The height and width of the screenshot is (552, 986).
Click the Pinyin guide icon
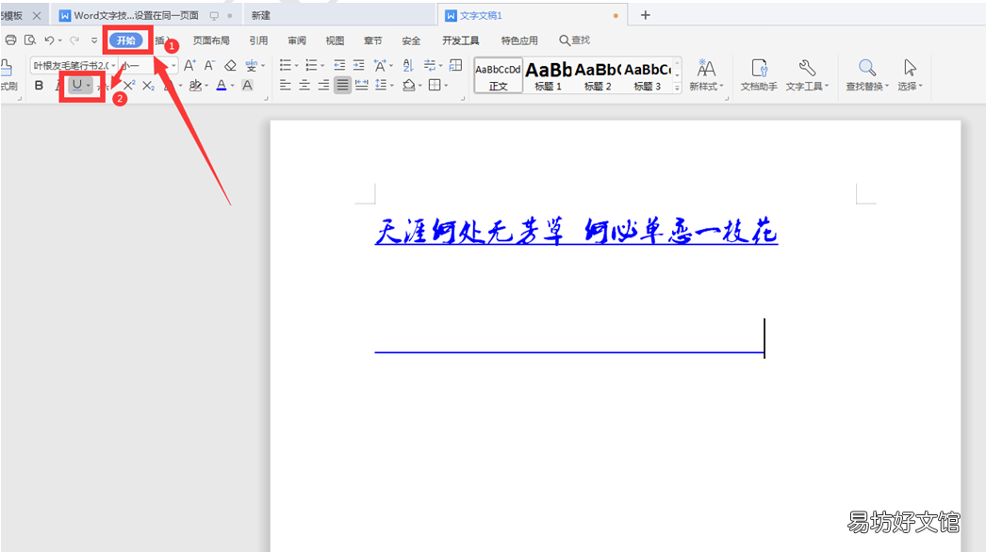click(251, 65)
